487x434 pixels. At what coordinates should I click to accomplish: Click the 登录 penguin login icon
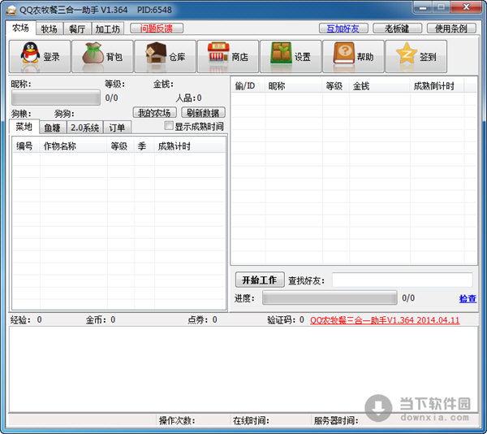[x=40, y=57]
